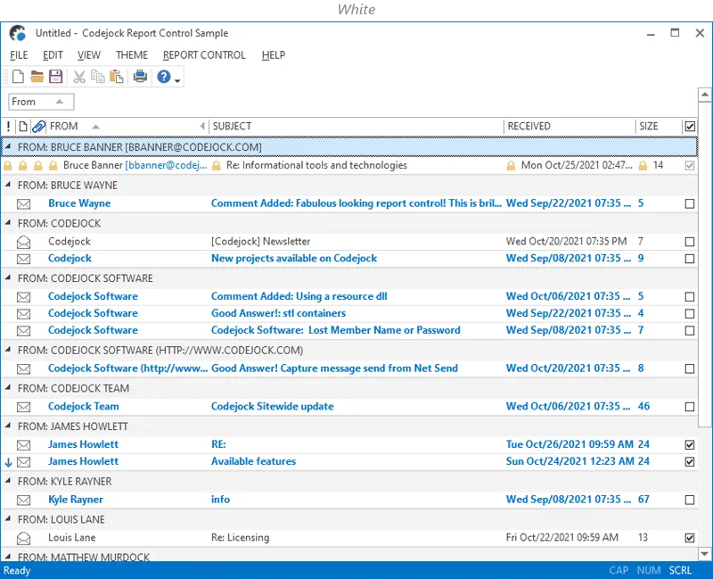
Task: Click envelope icon in Bruce Wayne row
Action: 24,204
